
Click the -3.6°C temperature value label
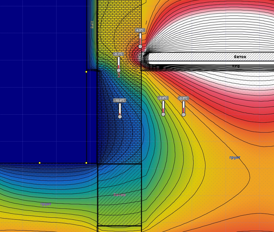[163, 98]
